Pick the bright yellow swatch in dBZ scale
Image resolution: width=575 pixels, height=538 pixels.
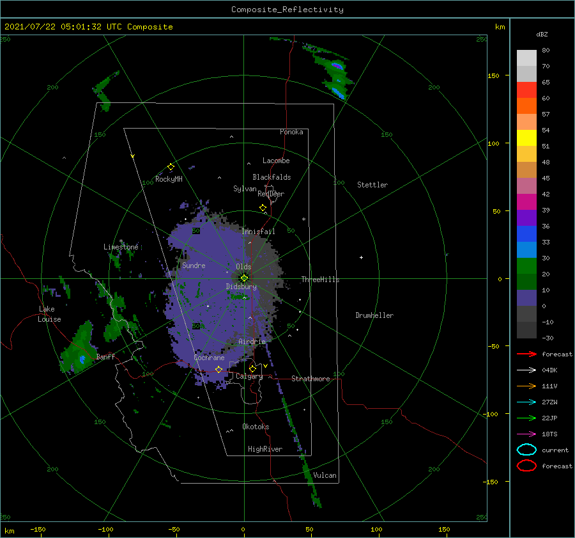(526, 138)
